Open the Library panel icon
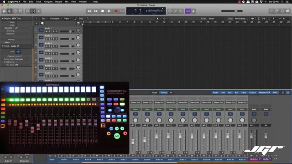292x164 pixels. (4, 11)
